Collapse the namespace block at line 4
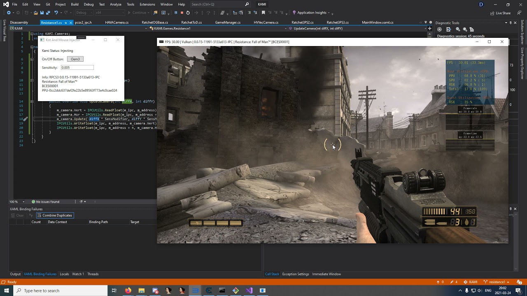The height and width of the screenshot is (296, 527). pos(32,47)
